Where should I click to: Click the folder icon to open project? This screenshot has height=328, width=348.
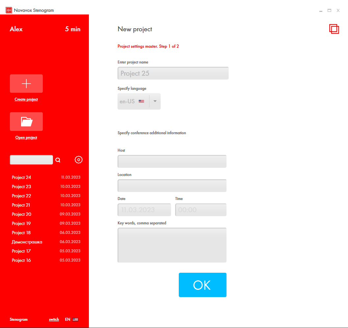[x=26, y=122]
